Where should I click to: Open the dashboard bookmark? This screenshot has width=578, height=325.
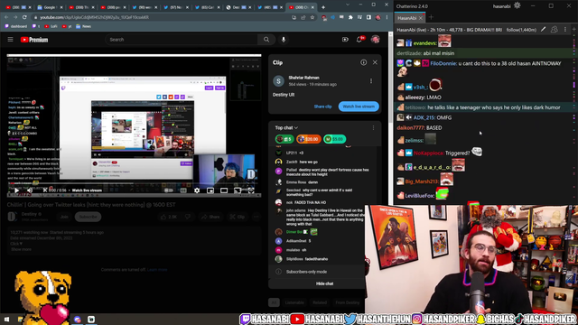[16, 26]
